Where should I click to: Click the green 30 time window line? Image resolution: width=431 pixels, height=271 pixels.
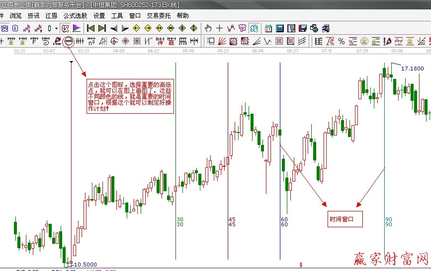point(175,149)
